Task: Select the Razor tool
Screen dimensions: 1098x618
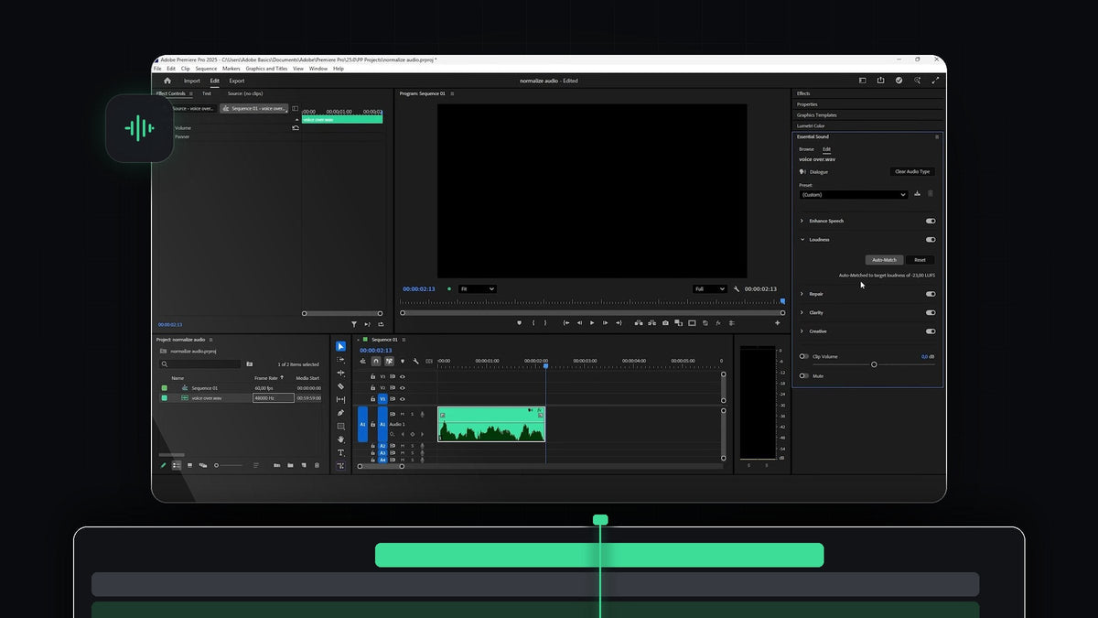Action: pyautogui.click(x=340, y=386)
